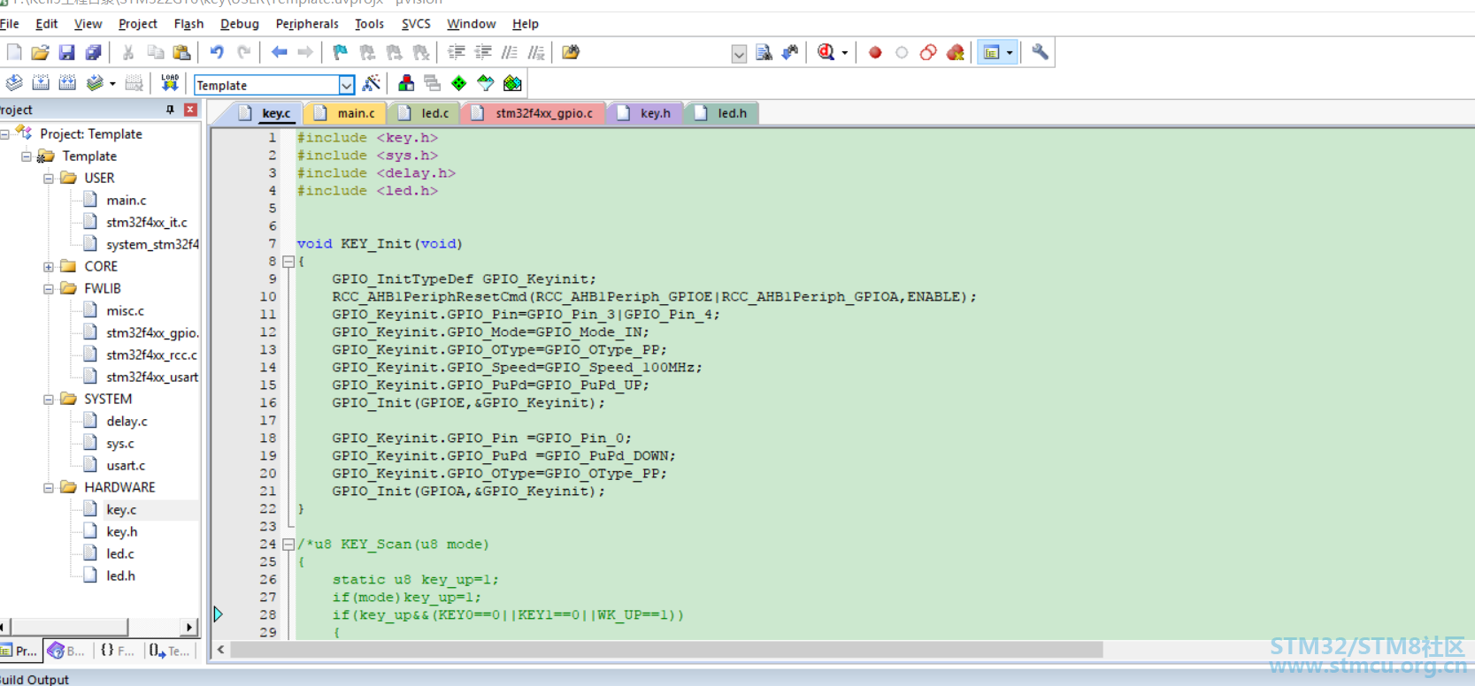Click incremental find icon
This screenshot has width=1475, height=686.
click(x=790, y=53)
